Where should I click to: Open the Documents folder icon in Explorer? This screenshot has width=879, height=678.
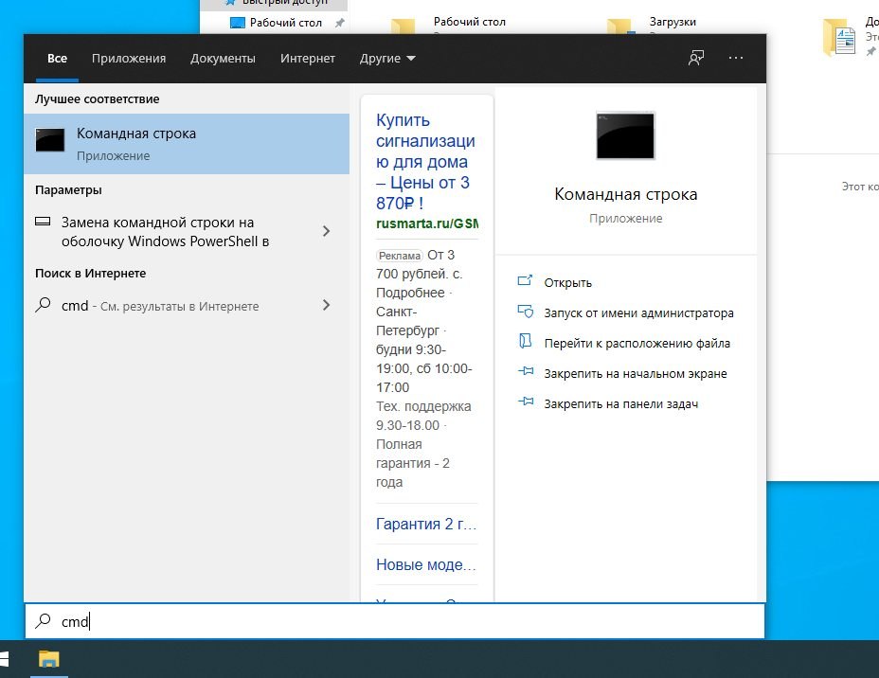[839, 37]
